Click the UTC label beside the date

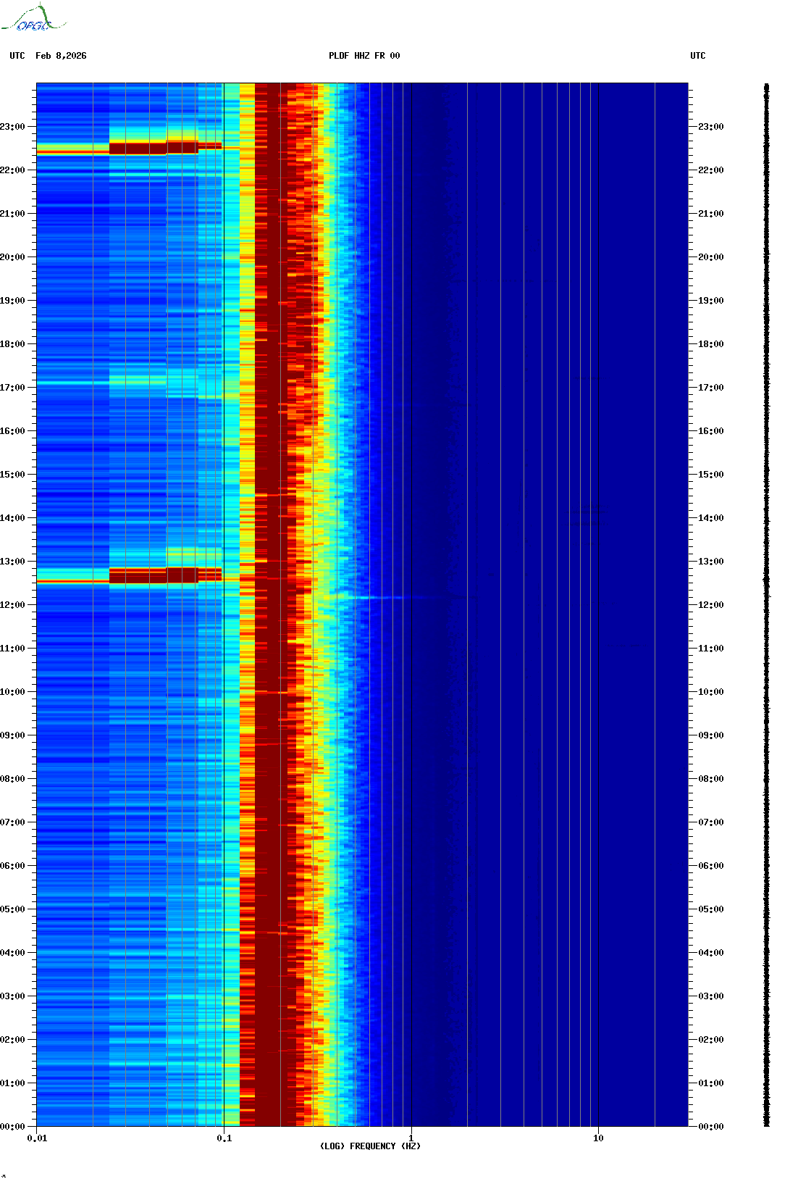[x=17, y=56]
